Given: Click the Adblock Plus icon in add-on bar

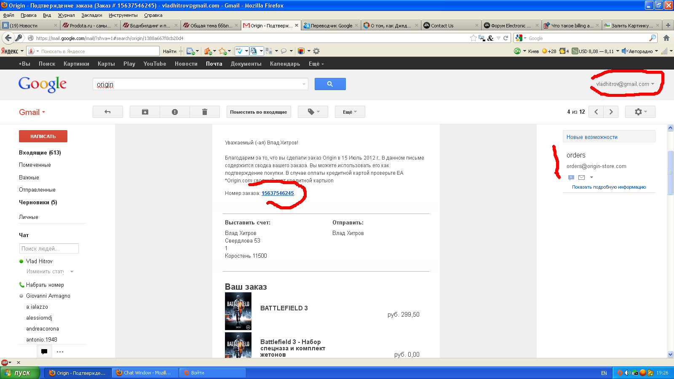Looking at the screenshot, I should [5, 363].
